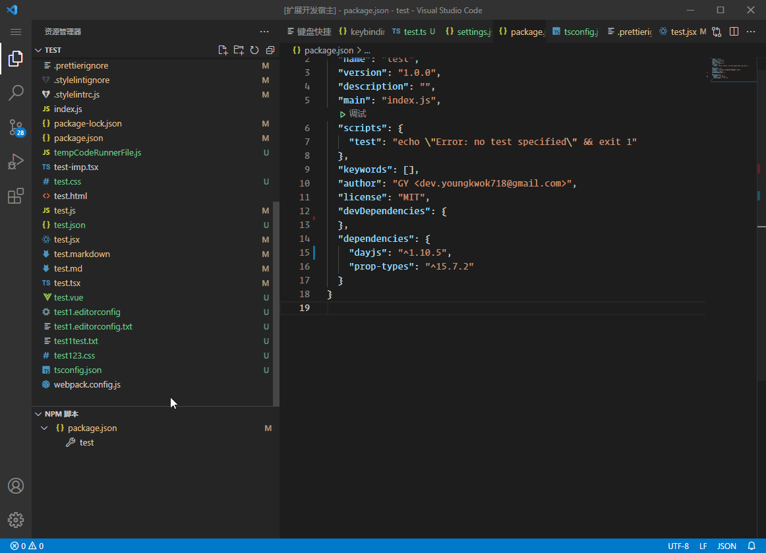Collapse package.json node in NPM scripts
The image size is (766, 553).
click(x=44, y=428)
